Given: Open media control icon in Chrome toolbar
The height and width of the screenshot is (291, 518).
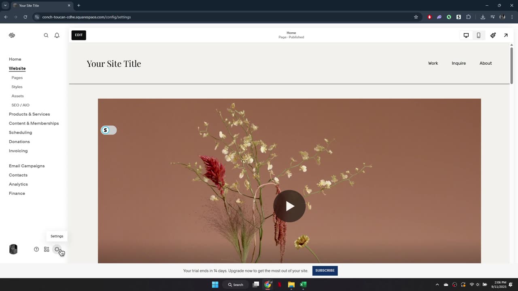Looking at the screenshot, I should [x=493, y=17].
